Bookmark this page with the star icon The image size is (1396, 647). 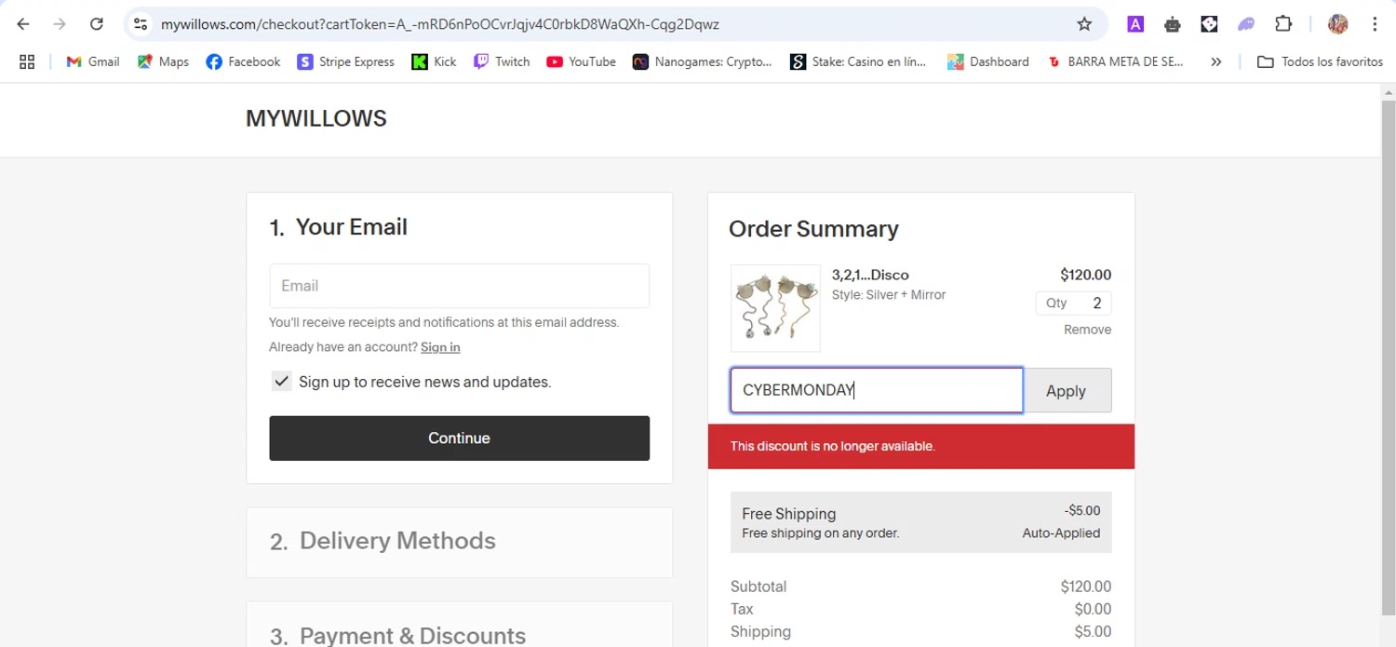point(1084,24)
